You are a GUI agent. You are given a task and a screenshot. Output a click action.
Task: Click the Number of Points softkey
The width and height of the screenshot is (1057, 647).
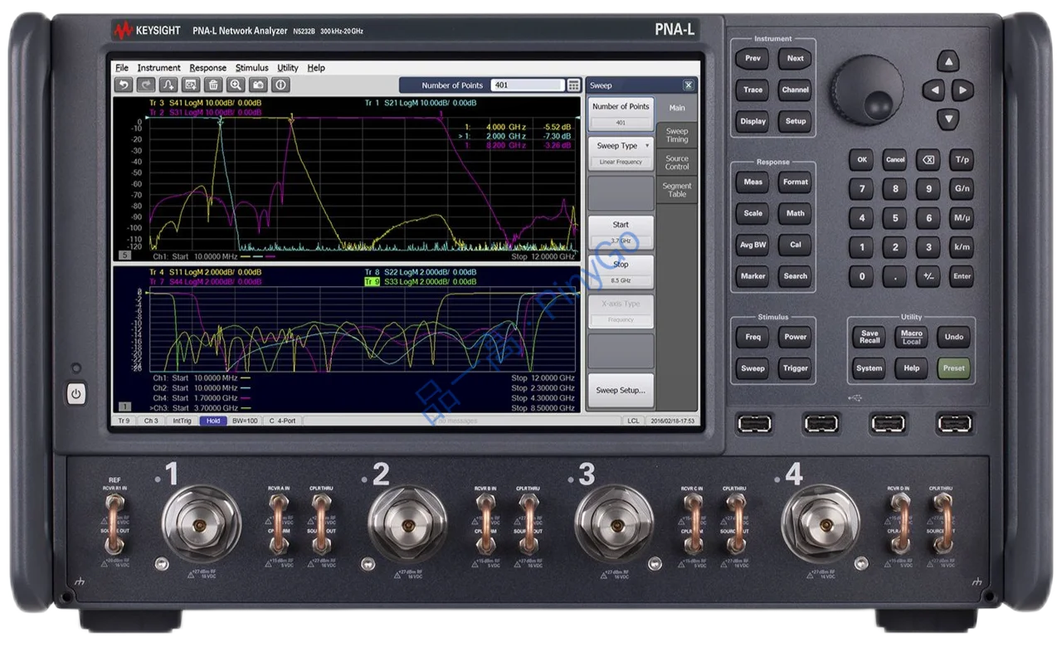coord(621,114)
